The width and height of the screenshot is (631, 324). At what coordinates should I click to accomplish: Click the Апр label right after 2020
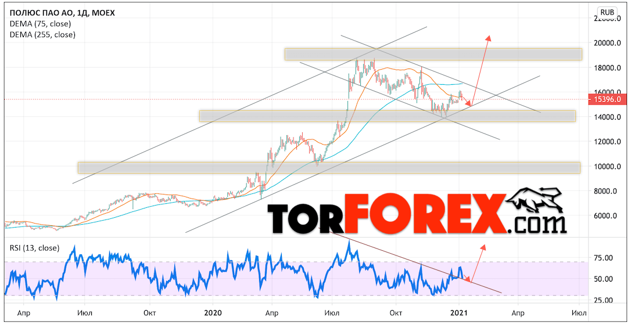pyautogui.click(x=271, y=312)
